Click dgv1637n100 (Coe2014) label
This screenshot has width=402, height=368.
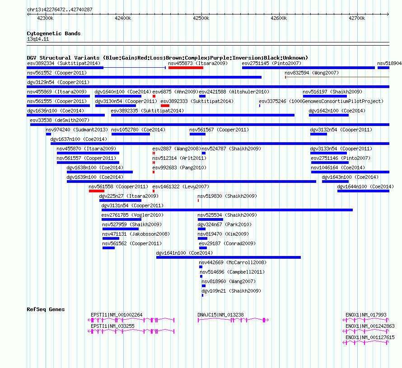pos(79,139)
